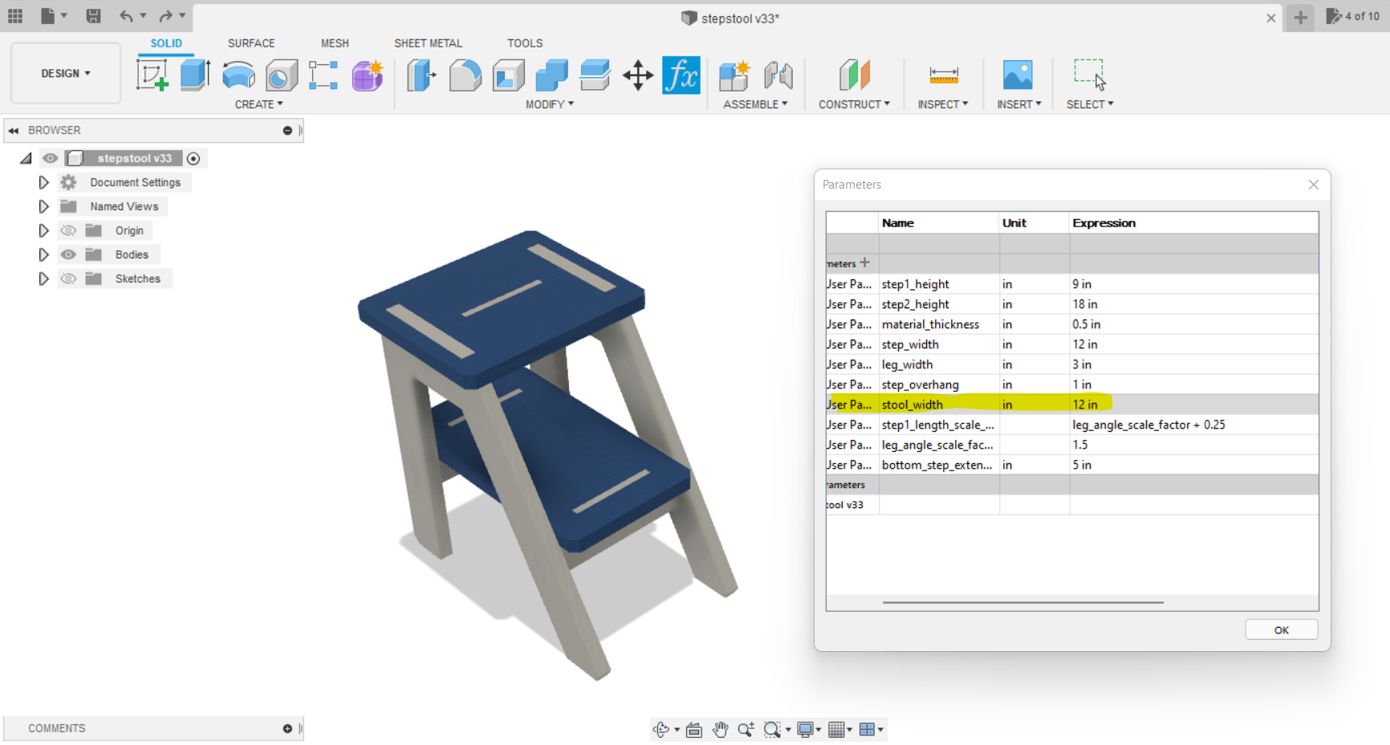Activate the Pan tool in navigation bar

click(720, 730)
